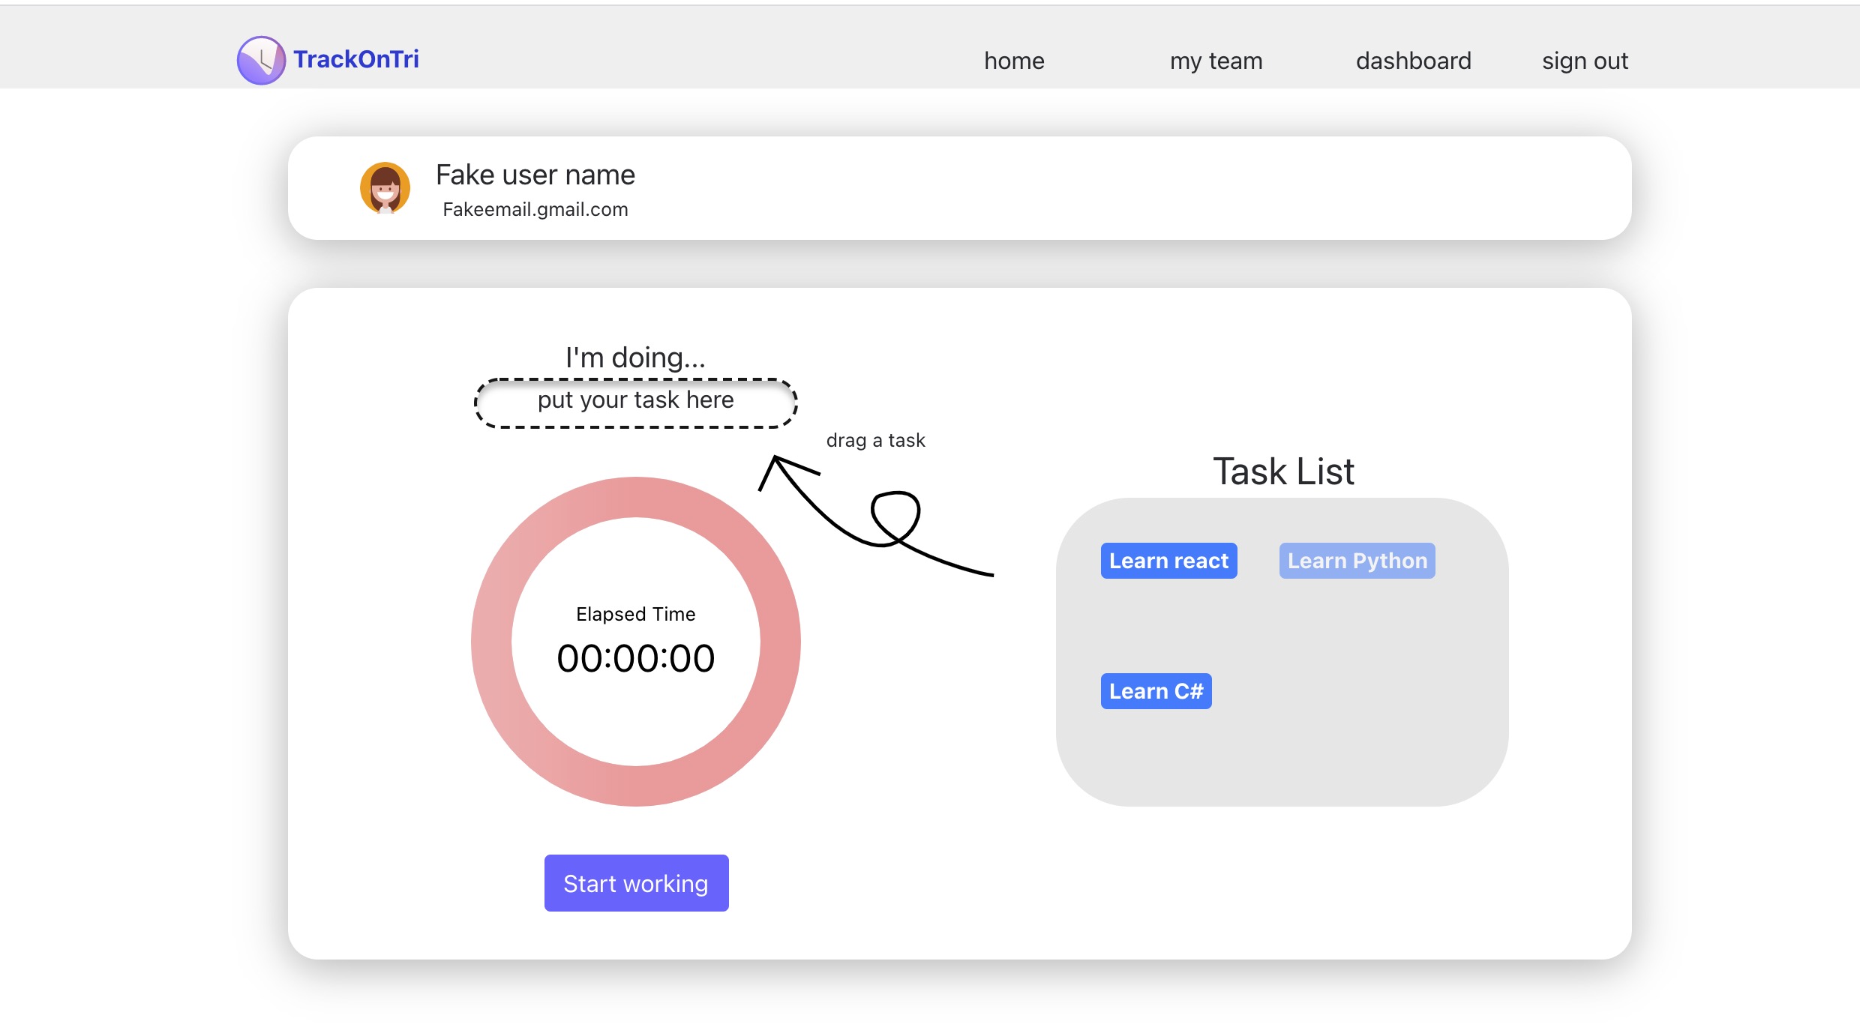
Task: Click the 'drag a task' hint label
Action: 875,440
